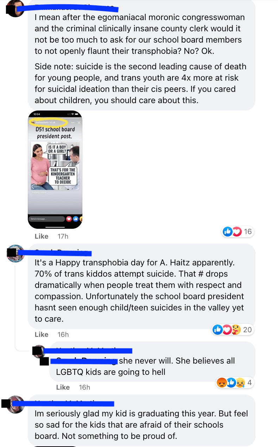Click the Send message field in the story image
Screen dimensions: 278x447
coord(46,219)
